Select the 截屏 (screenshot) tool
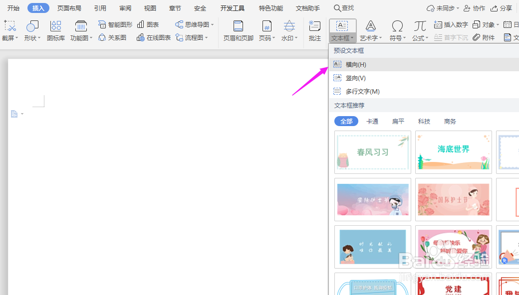519x295 pixels. (x=9, y=30)
